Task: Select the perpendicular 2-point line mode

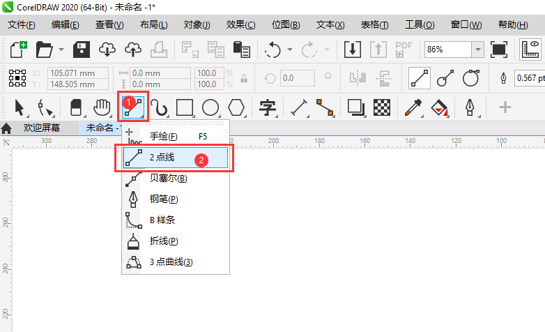Action: [x=445, y=78]
